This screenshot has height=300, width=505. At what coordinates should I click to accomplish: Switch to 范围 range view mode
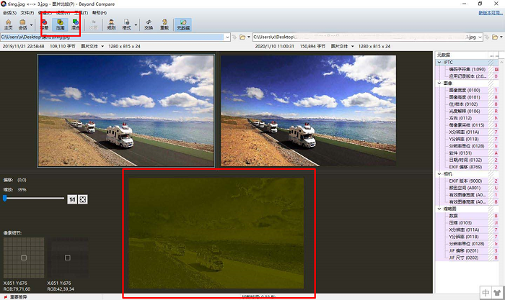[x=60, y=24]
